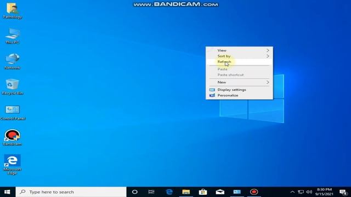Open the Action Center notifications icon
351x197 pixels.
[344, 192]
